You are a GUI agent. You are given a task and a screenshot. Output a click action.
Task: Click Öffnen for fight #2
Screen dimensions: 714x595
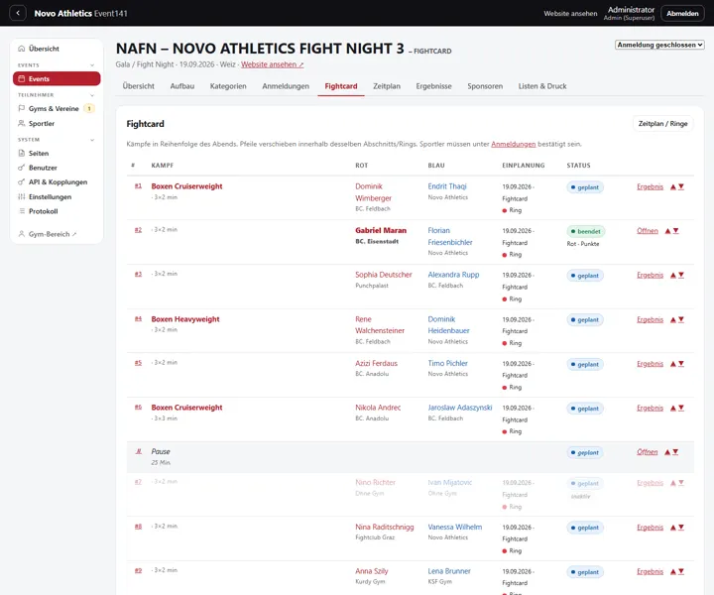coord(647,231)
